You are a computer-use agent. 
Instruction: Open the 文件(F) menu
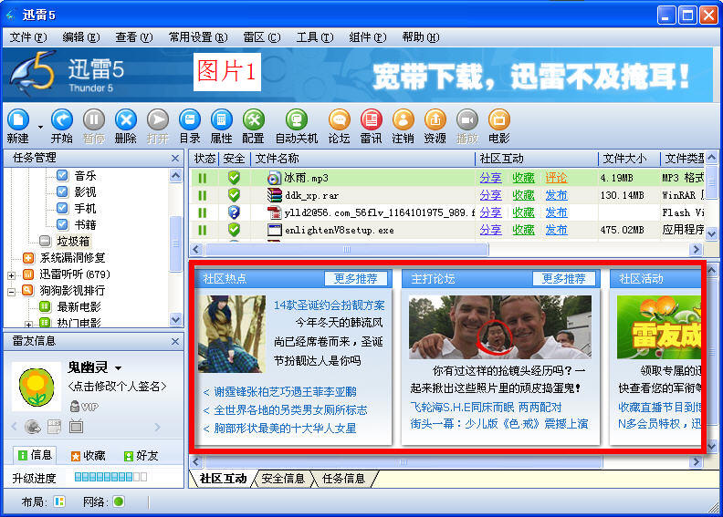(28, 36)
